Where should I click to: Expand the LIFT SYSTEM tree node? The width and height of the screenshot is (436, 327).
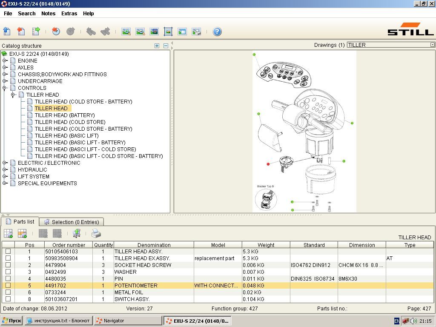click(4, 176)
